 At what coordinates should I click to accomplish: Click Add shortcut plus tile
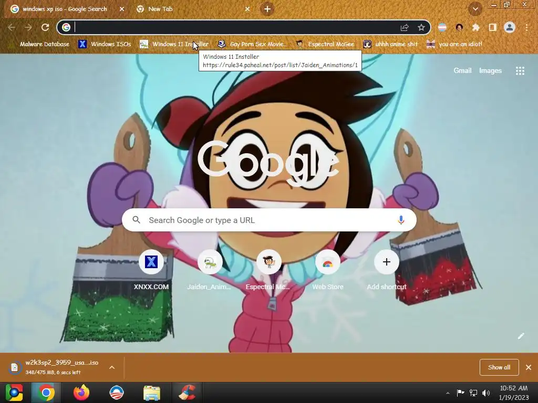[x=386, y=271]
